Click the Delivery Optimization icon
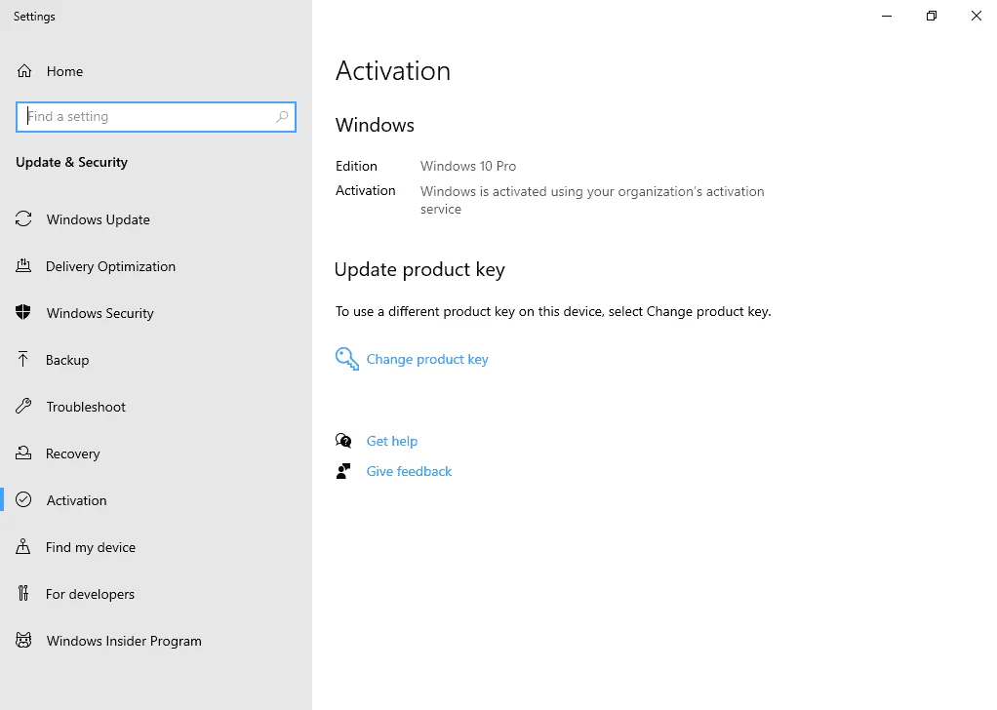 click(x=23, y=265)
